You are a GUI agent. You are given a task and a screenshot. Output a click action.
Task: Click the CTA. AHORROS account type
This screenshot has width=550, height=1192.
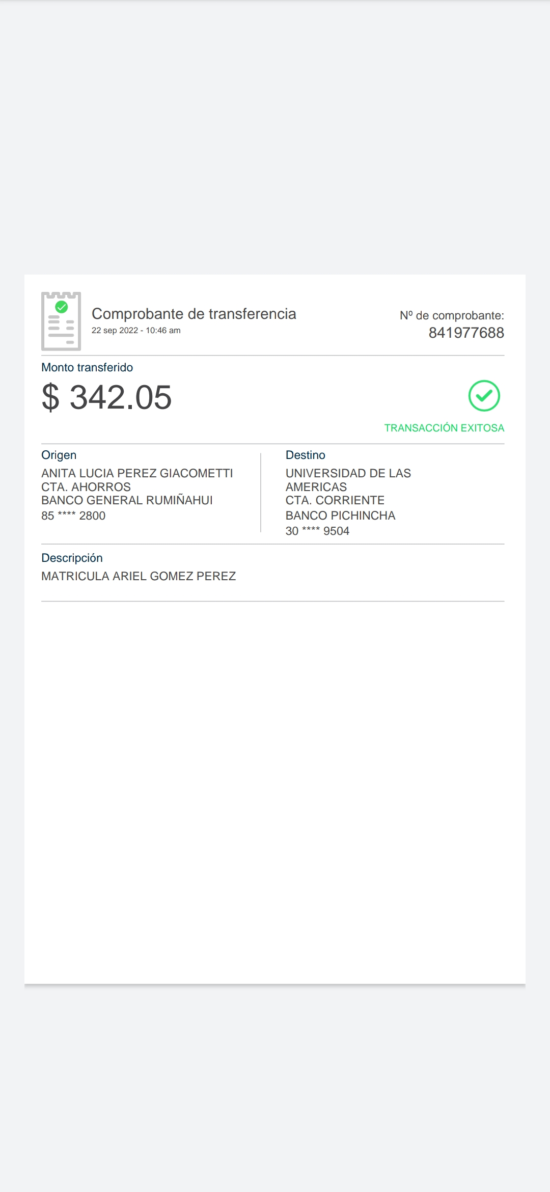pyautogui.click(x=86, y=487)
